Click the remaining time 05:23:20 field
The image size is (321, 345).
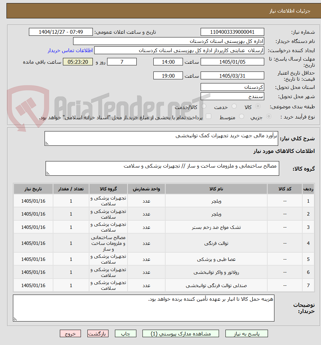tap(78, 62)
